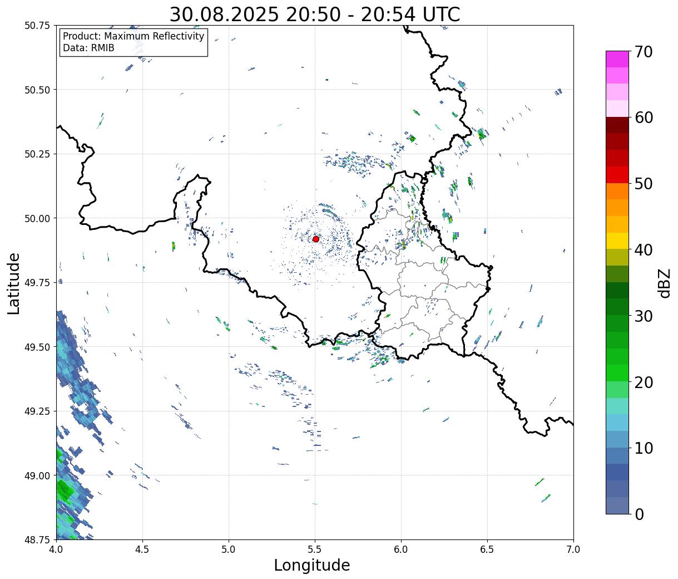
Task: Click the latitude tick label 50.25
Action: click(37, 154)
